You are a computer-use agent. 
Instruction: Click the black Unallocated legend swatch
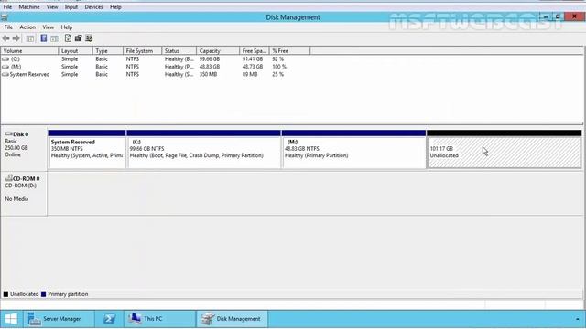(6, 294)
